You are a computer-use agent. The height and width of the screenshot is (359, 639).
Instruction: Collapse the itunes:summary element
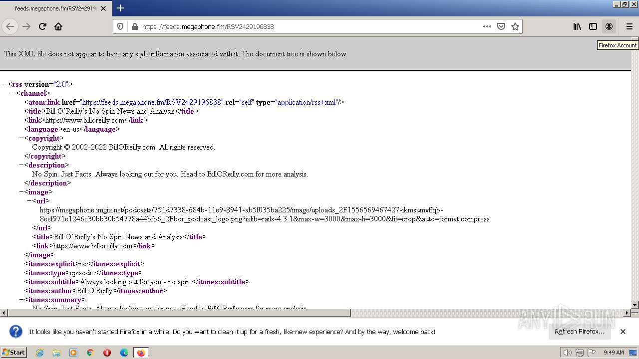coord(21,300)
